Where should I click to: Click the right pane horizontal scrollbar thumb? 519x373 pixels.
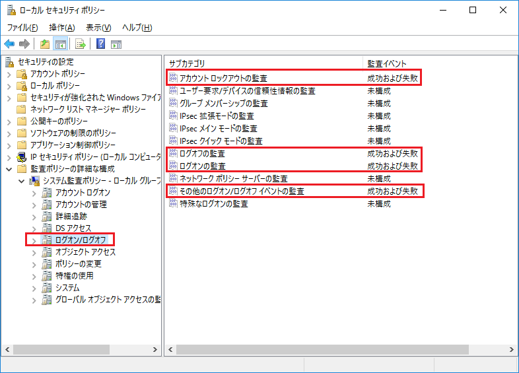click(x=322, y=349)
